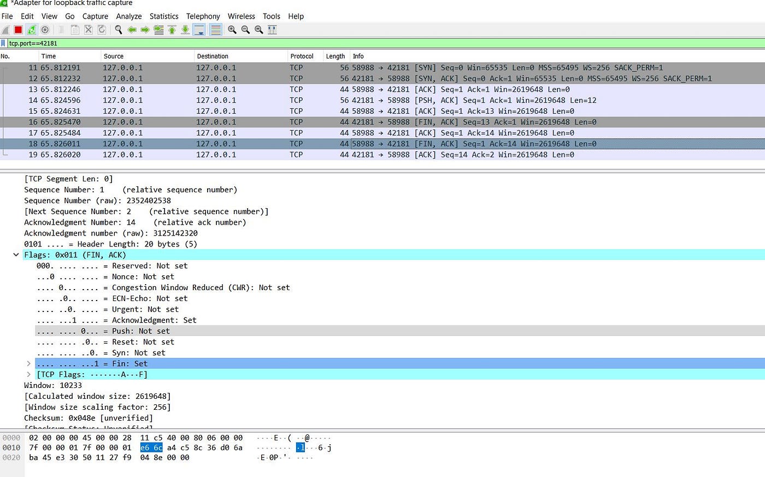Go to the first packet using up arrow
The height and width of the screenshot is (477, 765).
(172, 30)
